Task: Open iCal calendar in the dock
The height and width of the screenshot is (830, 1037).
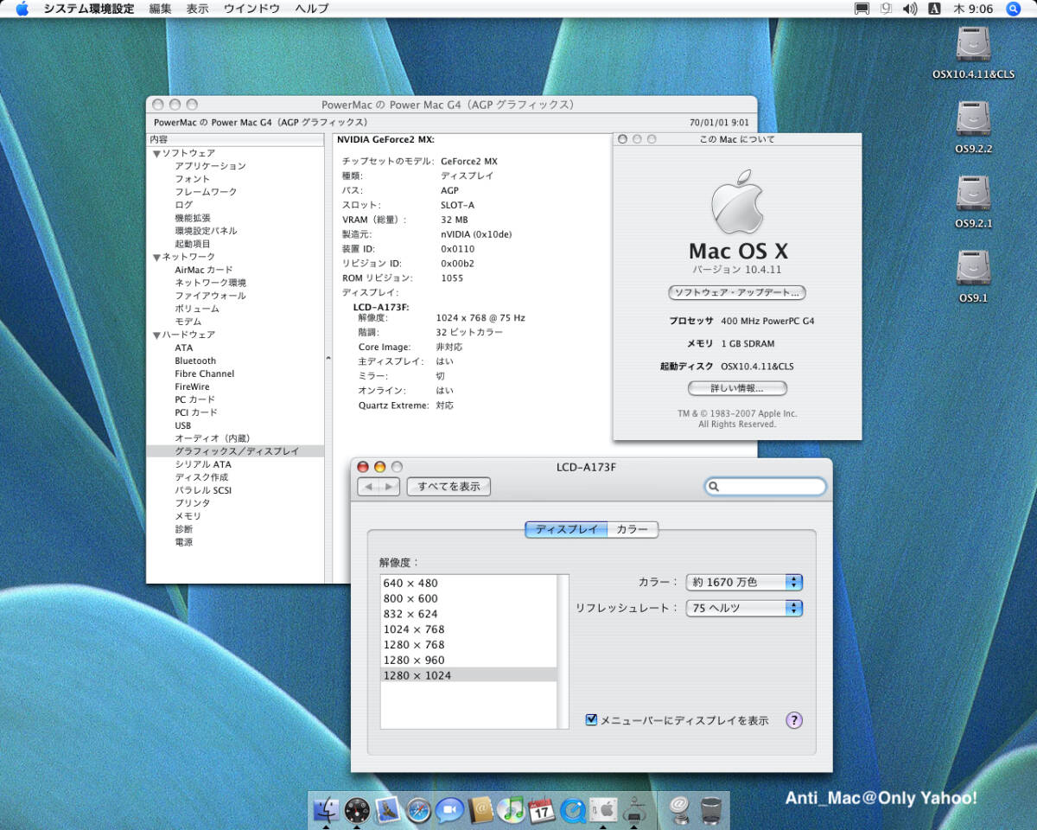Action: (542, 809)
